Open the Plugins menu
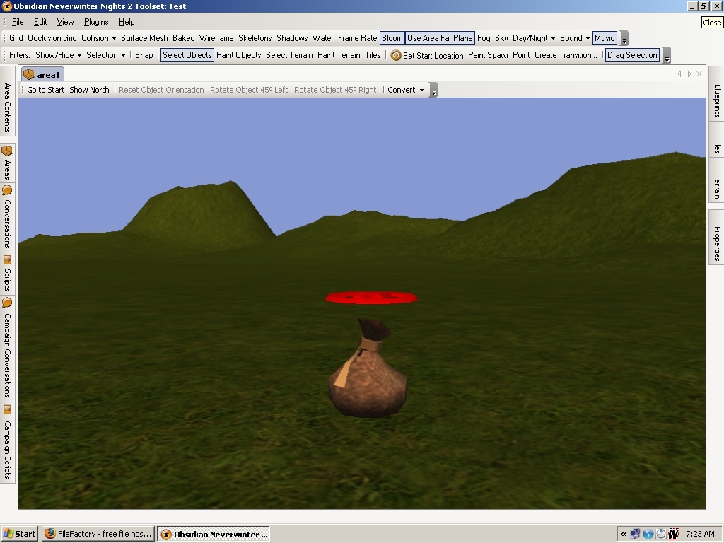 pos(96,22)
